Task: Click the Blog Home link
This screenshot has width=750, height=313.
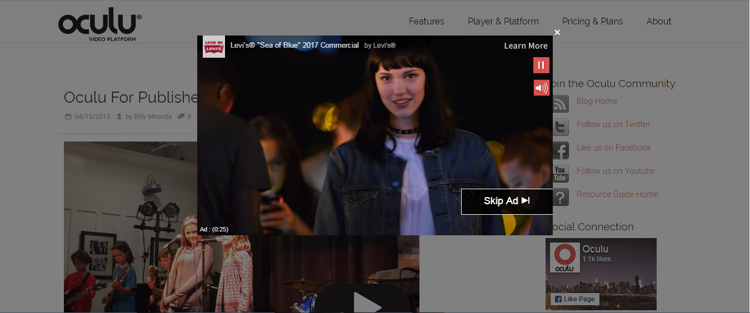Action: 597,101
